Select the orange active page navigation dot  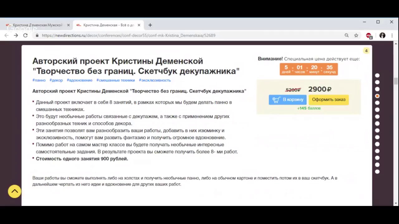[377, 96]
